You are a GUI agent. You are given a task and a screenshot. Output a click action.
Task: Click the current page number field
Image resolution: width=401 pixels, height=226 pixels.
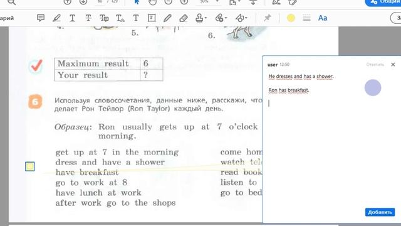click(100, 1)
